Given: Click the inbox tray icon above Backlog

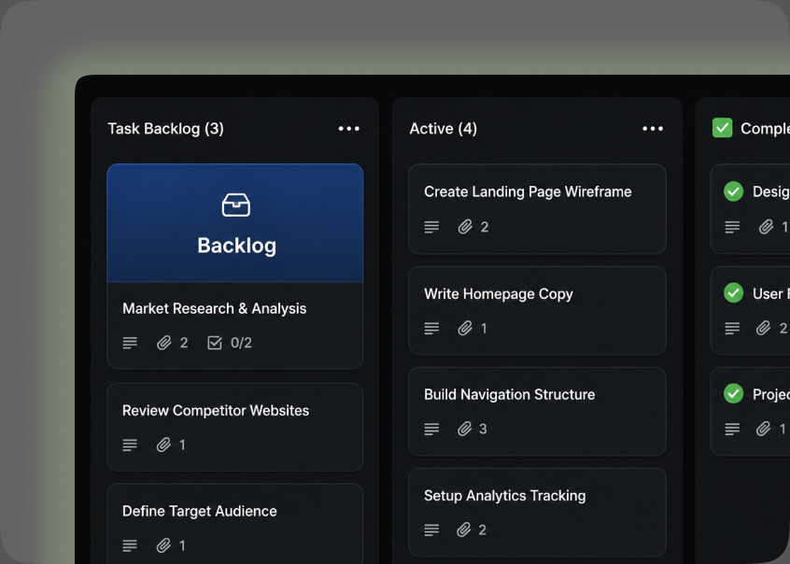Looking at the screenshot, I should click(x=236, y=205).
